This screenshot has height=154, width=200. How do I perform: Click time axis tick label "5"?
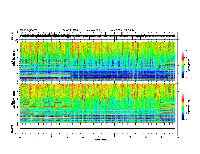[x=99, y=137]
